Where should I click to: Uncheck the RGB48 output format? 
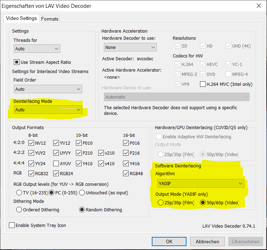(x=126, y=173)
